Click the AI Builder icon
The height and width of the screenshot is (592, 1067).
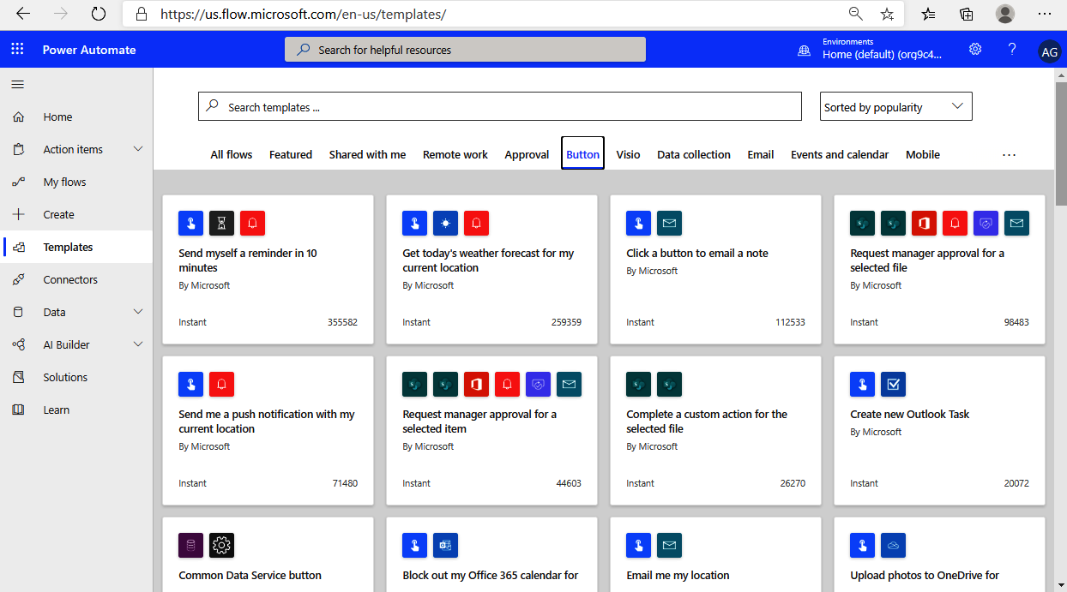pos(19,344)
